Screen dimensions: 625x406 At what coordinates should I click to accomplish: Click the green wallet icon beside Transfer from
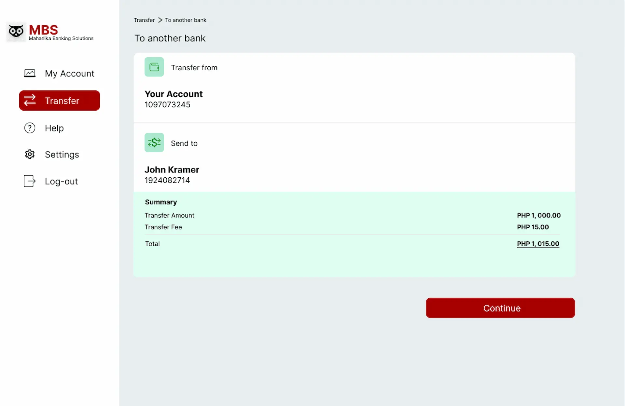[154, 67]
